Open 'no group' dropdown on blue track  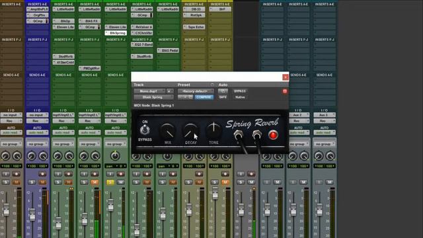[x=37, y=144]
